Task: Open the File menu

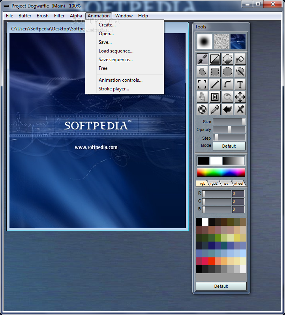Action: [x=9, y=16]
